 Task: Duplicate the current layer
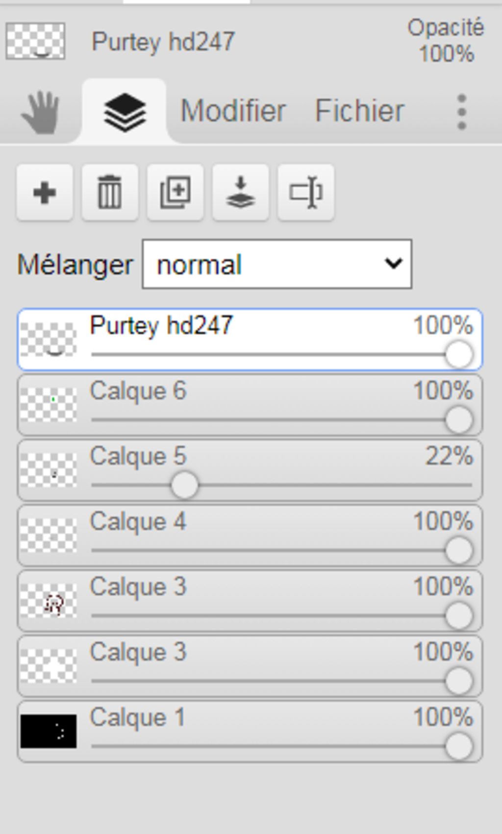point(175,192)
